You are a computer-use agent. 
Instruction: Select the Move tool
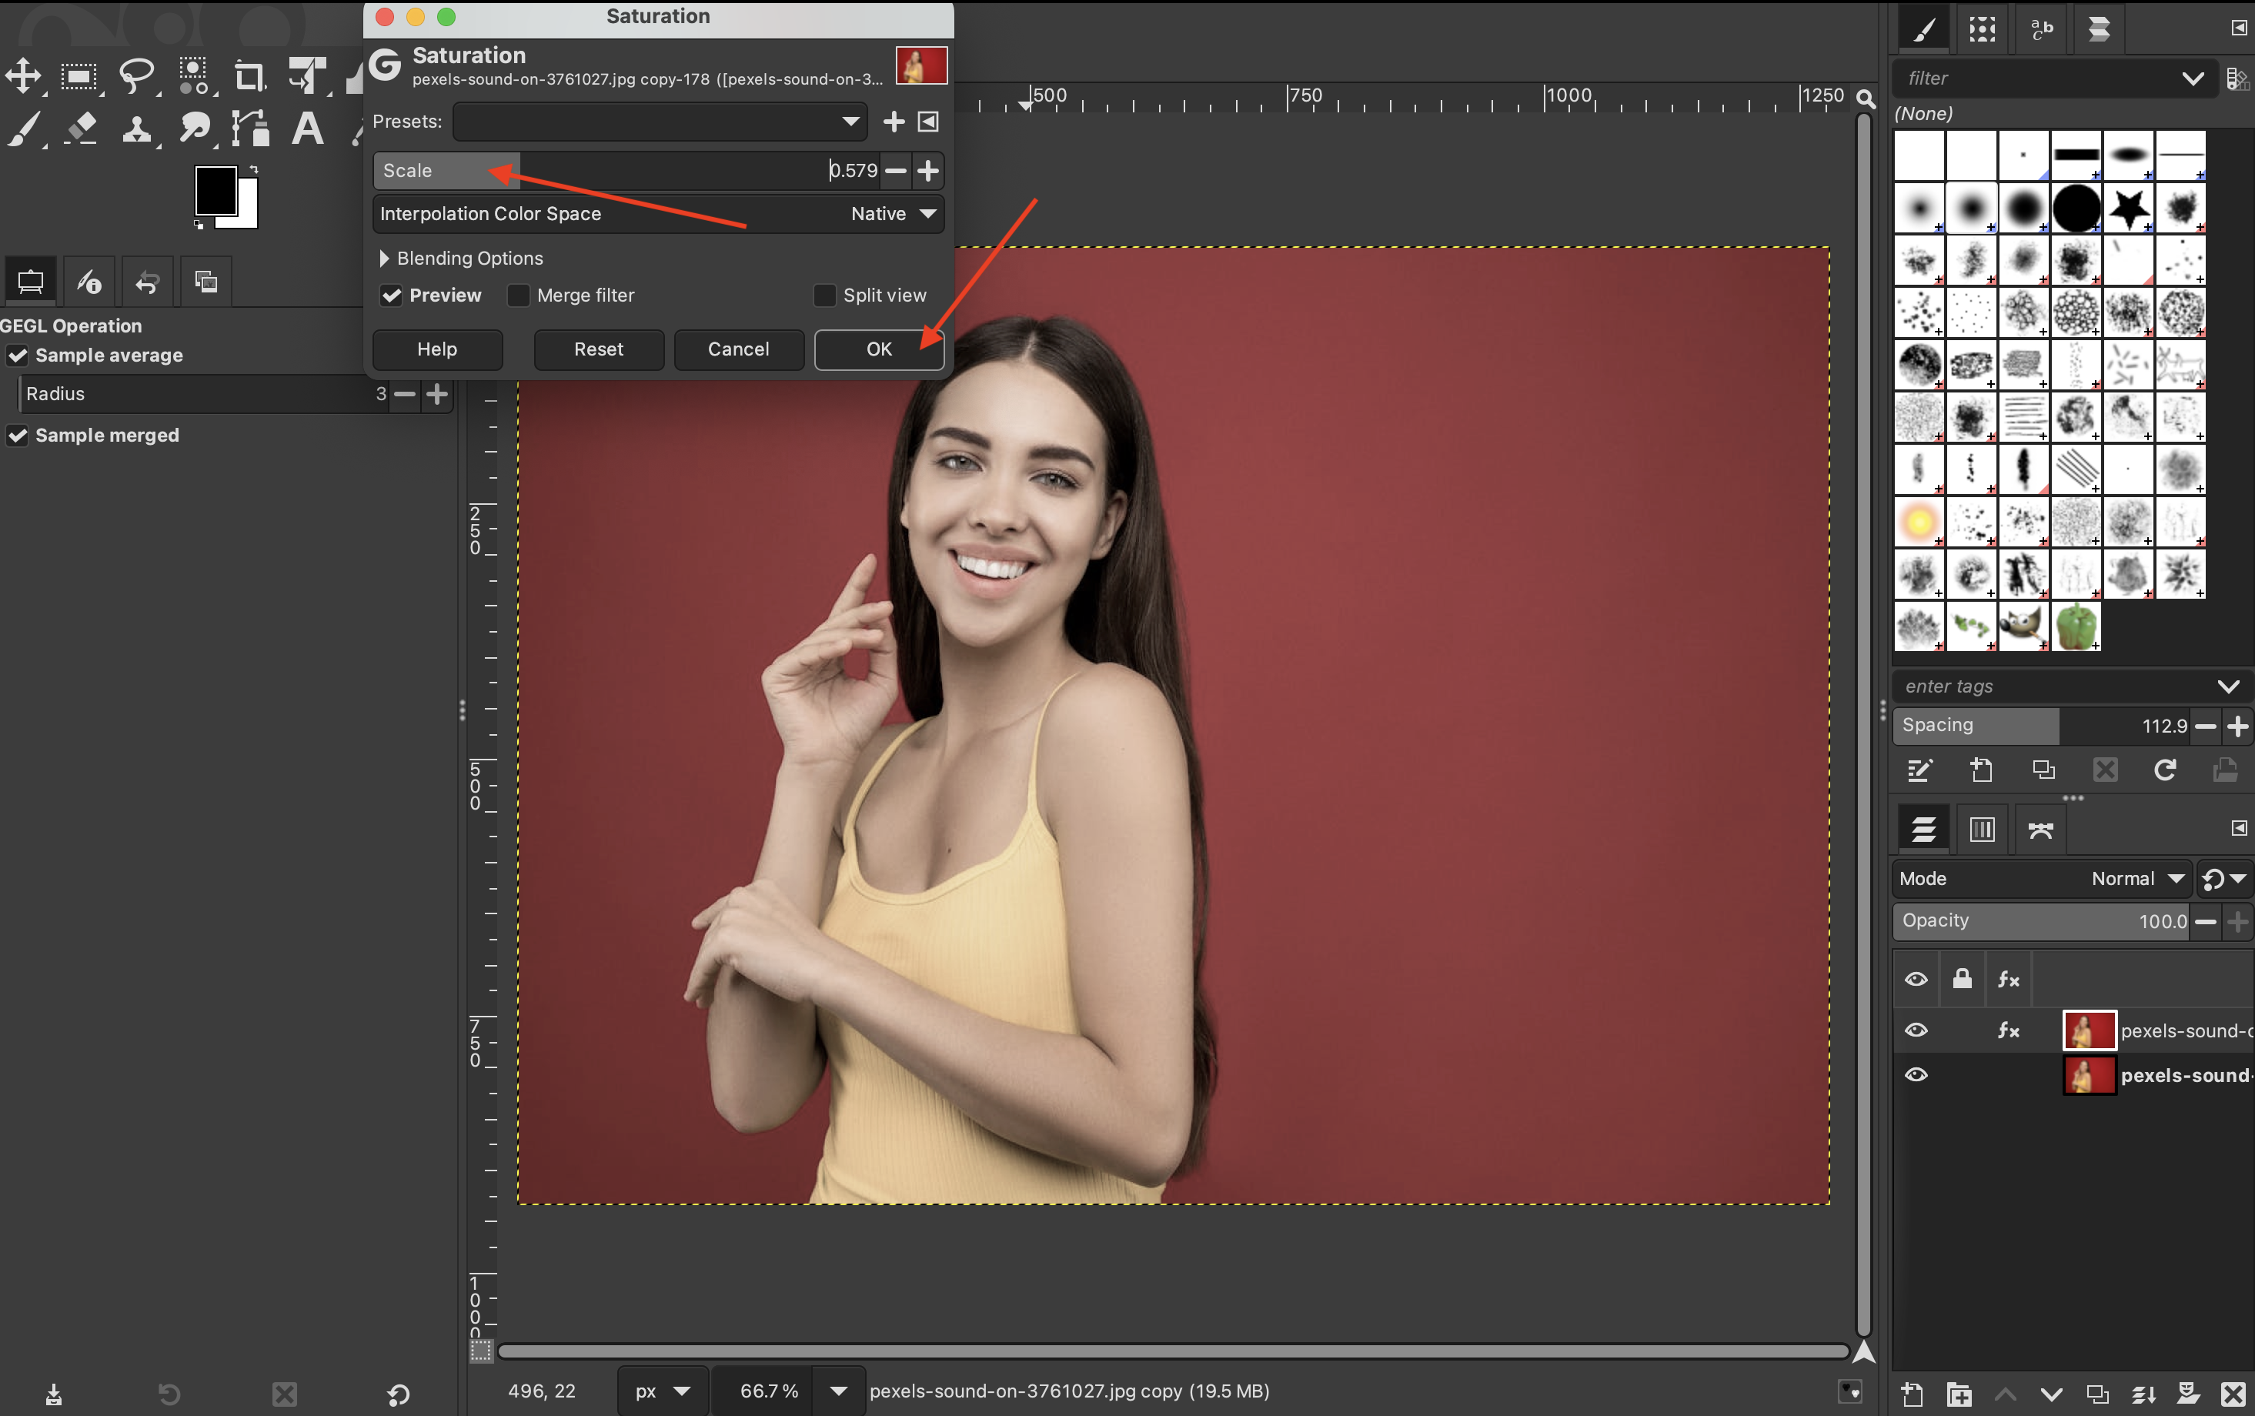click(x=23, y=76)
